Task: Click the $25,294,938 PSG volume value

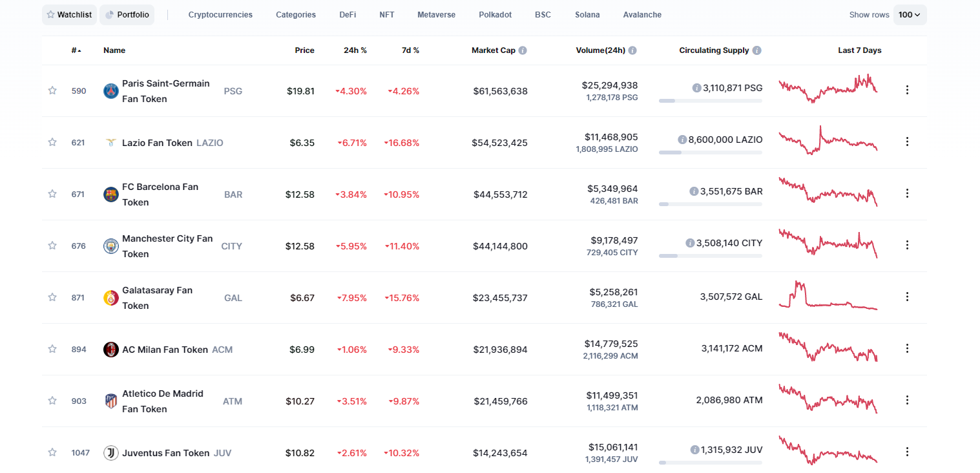Action: [609, 85]
